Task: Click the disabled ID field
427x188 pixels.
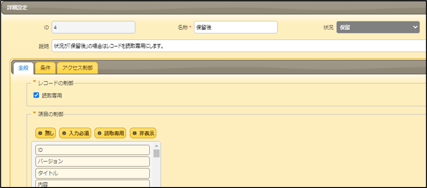Action: pyautogui.click(x=94, y=27)
